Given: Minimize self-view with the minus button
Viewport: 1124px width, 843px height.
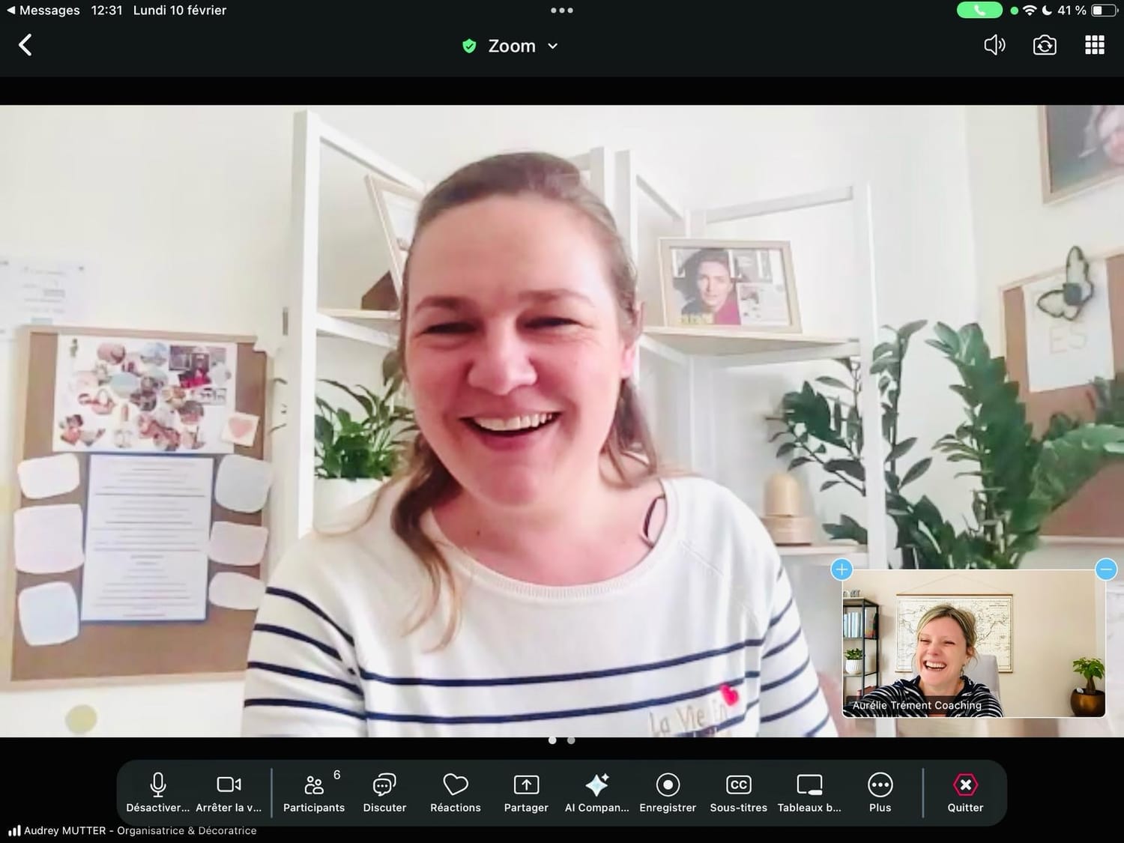Looking at the screenshot, I should click(1106, 569).
